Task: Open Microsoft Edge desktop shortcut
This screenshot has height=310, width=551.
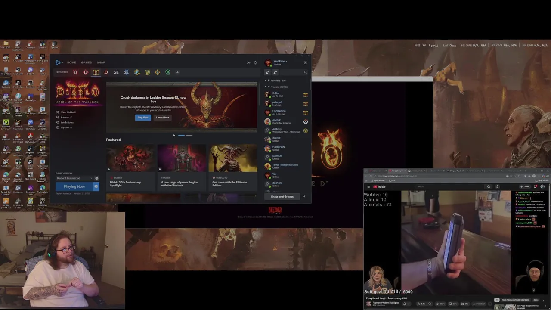Action: [x=6, y=177]
